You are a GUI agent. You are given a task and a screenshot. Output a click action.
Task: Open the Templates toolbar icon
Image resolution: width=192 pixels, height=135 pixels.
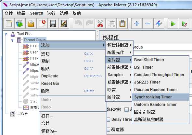[x=19, y=24]
